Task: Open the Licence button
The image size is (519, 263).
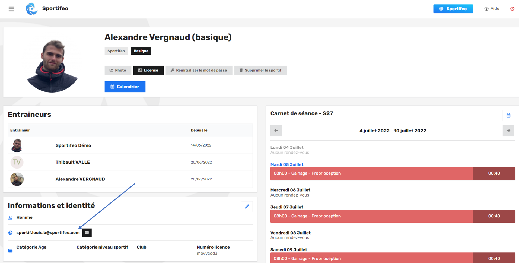Action: click(148, 70)
